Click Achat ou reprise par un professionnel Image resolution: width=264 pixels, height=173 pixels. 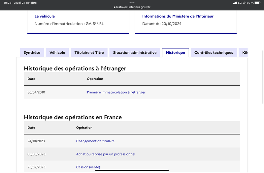(106, 154)
